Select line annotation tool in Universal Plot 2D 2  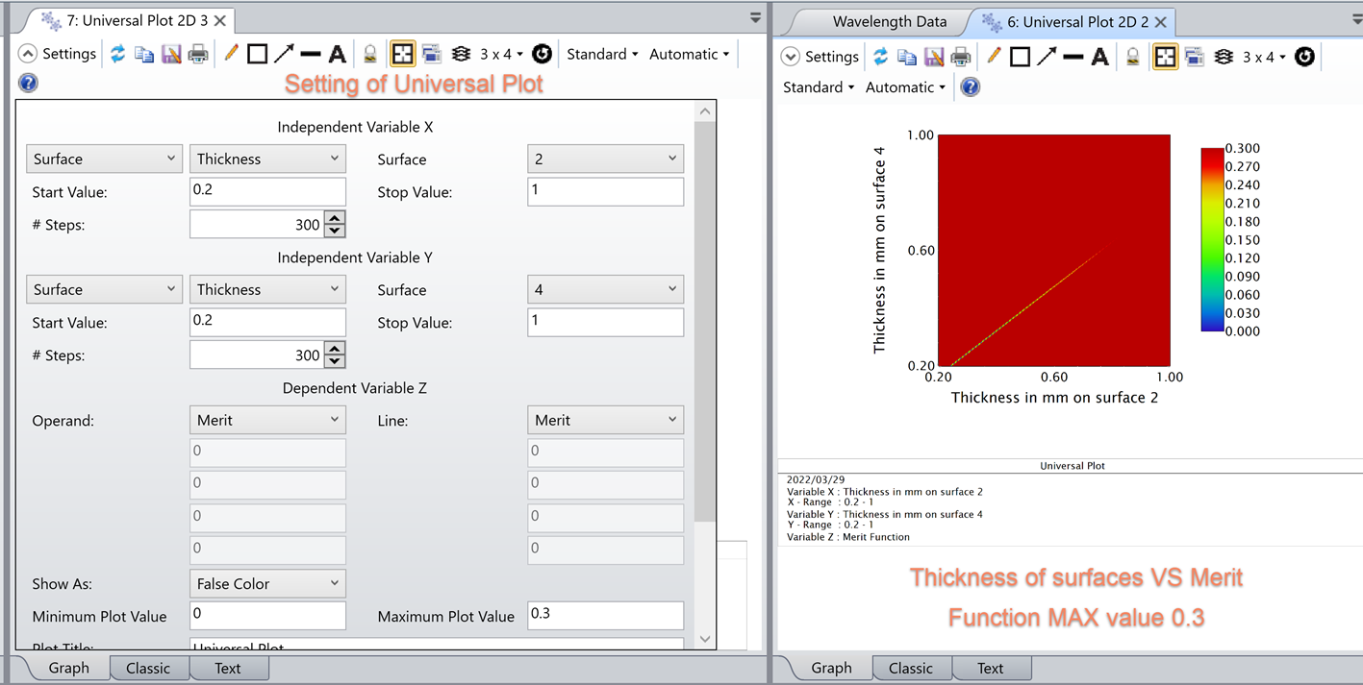click(x=1073, y=57)
